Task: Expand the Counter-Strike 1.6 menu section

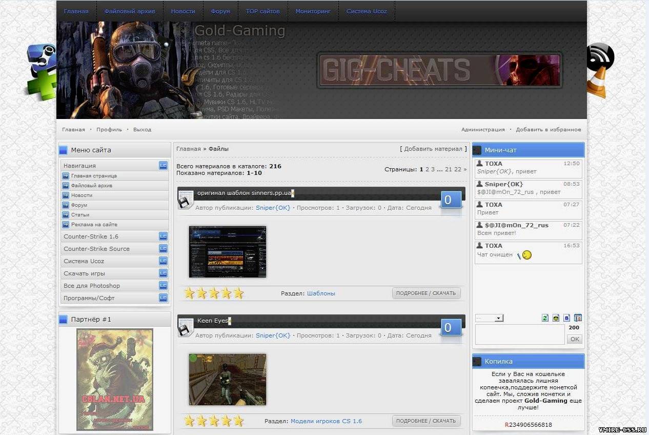Action: click(x=163, y=236)
